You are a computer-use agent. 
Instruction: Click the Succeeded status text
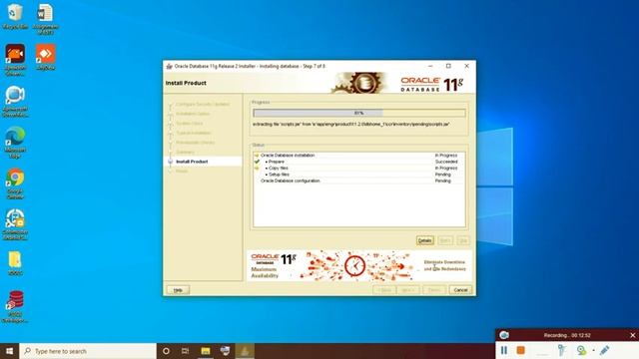[446, 162]
